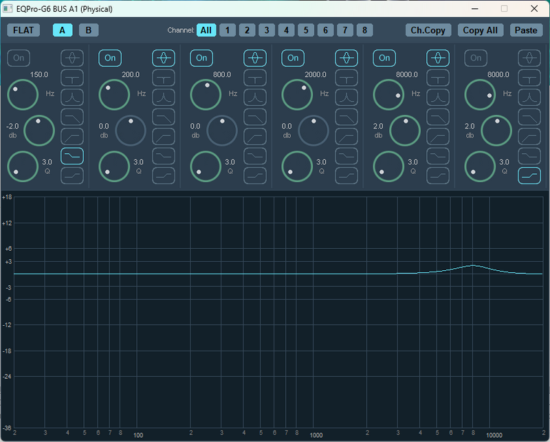
Task: Click the 200.0 Hz frequency knob
Action: (x=114, y=95)
